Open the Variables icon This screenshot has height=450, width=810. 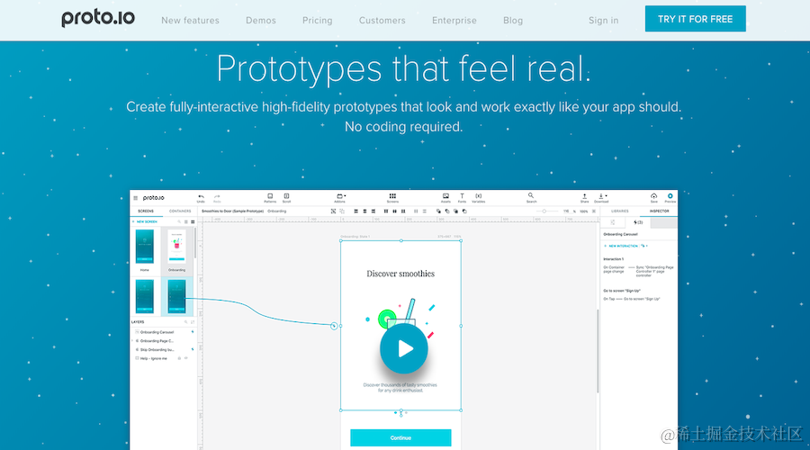(479, 196)
